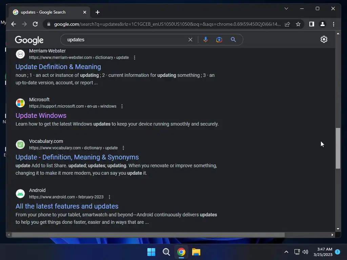Click the Microsoft site favicon
Viewport: 347px width, 260px height.
20,103
